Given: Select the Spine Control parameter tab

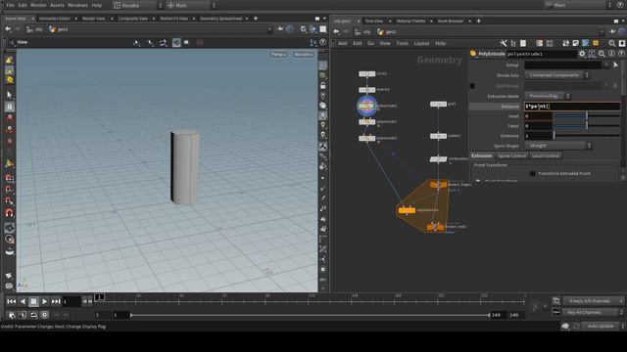Looking at the screenshot, I should click(511, 155).
